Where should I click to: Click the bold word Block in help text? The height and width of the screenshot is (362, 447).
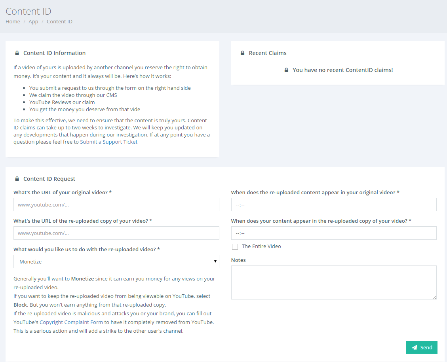20,305
